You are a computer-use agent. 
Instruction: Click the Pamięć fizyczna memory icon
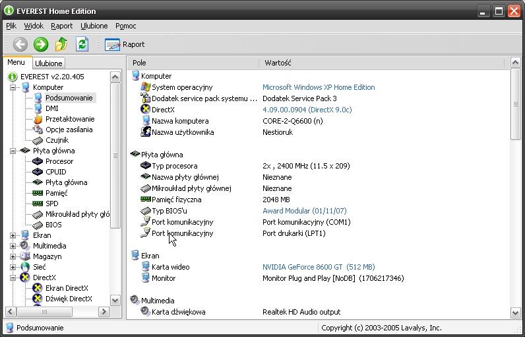(x=146, y=199)
